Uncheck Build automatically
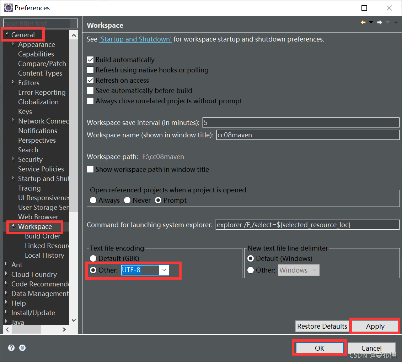The height and width of the screenshot is (362, 402). coord(90,59)
